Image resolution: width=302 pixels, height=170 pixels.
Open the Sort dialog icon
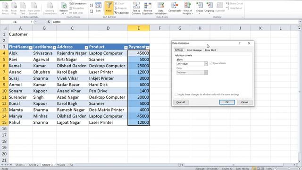coord(98,8)
